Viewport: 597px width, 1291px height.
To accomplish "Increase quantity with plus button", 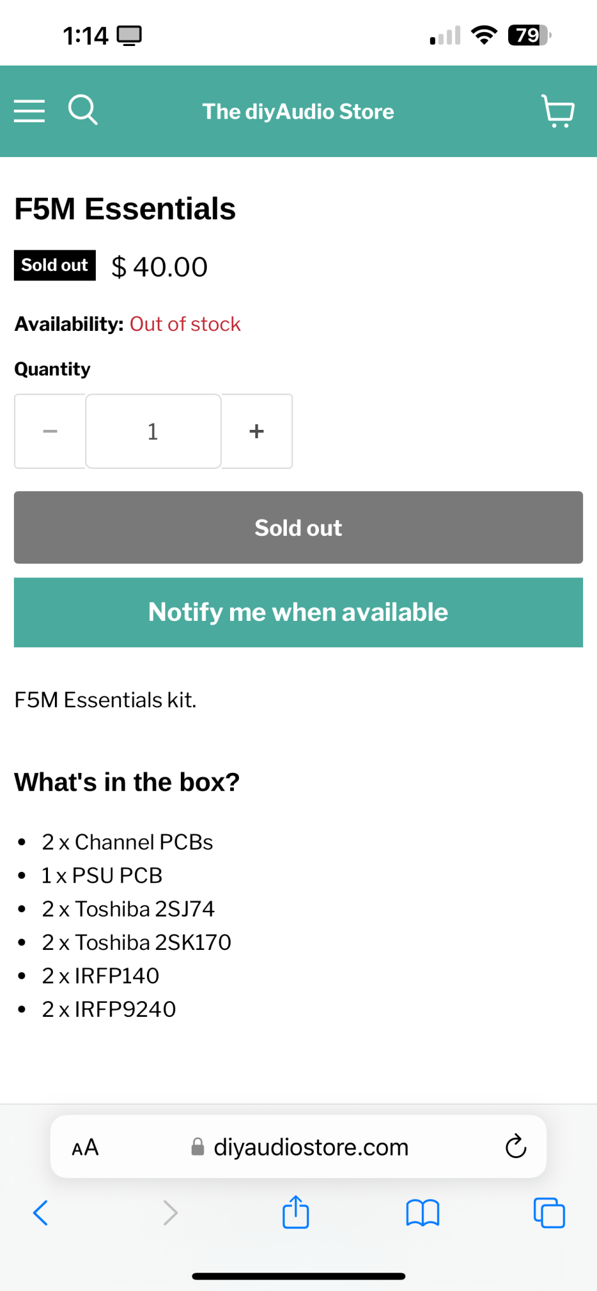I will click(x=257, y=431).
